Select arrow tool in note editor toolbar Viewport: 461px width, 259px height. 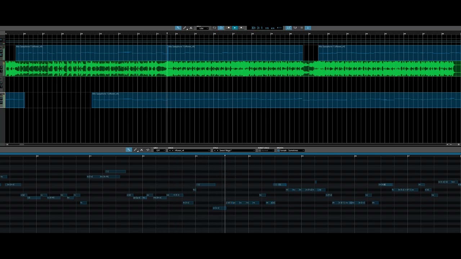point(129,150)
